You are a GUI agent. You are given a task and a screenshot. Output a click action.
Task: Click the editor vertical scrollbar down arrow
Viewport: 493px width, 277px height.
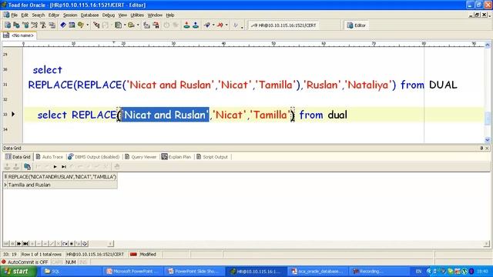click(x=488, y=140)
